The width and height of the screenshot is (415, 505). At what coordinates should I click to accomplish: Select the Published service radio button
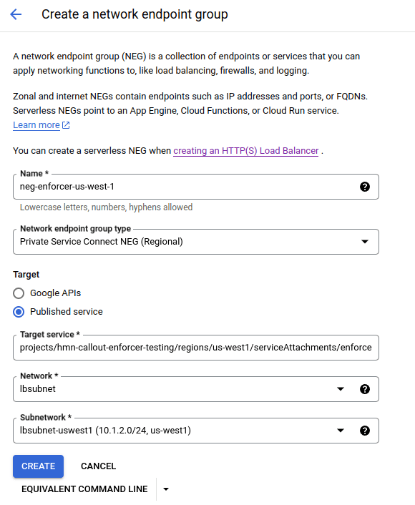(19, 312)
